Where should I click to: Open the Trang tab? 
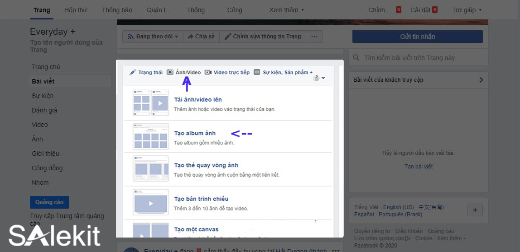coord(42,10)
